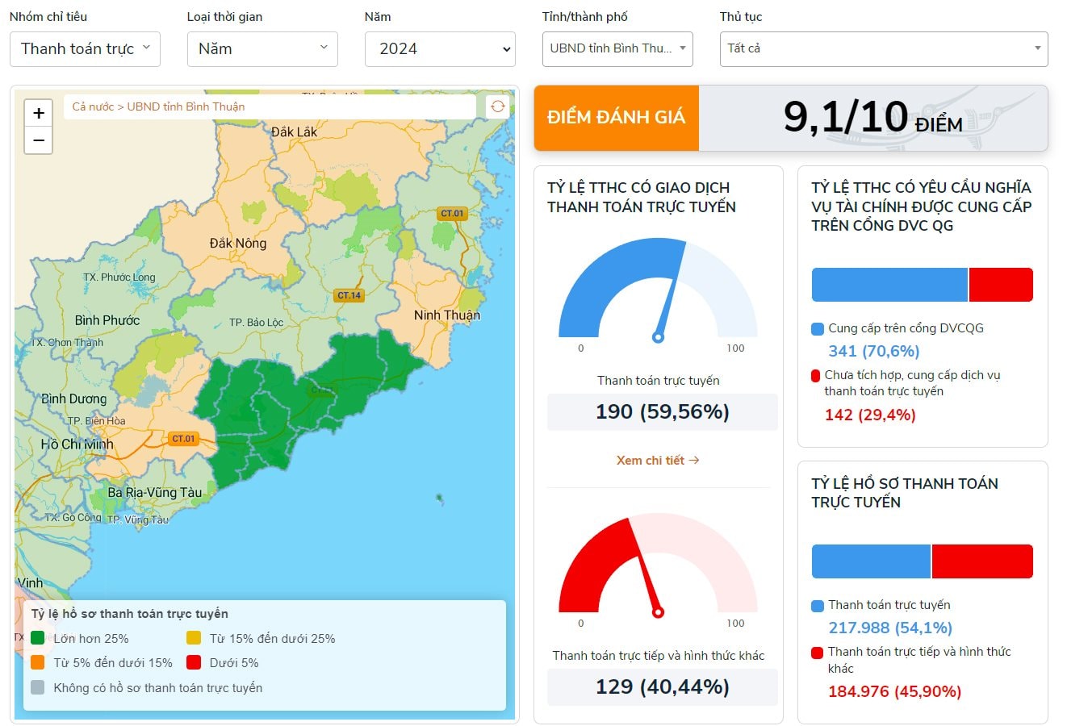Image resolution: width=1067 pixels, height=726 pixels.
Task: Click the arrow icon beside Xem chi tiết
Action: (694, 461)
